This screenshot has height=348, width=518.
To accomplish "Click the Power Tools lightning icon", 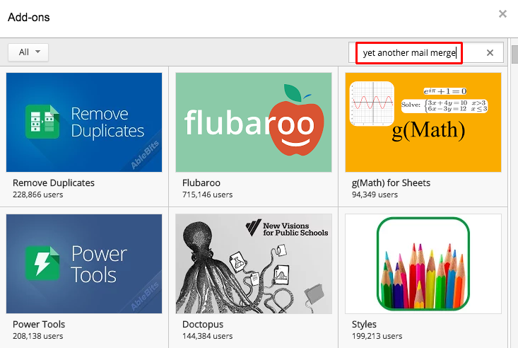I will click(x=43, y=263).
